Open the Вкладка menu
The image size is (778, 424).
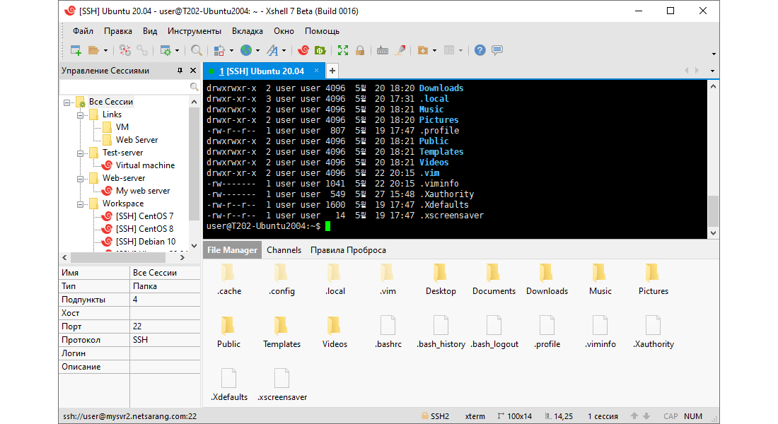coord(248,31)
